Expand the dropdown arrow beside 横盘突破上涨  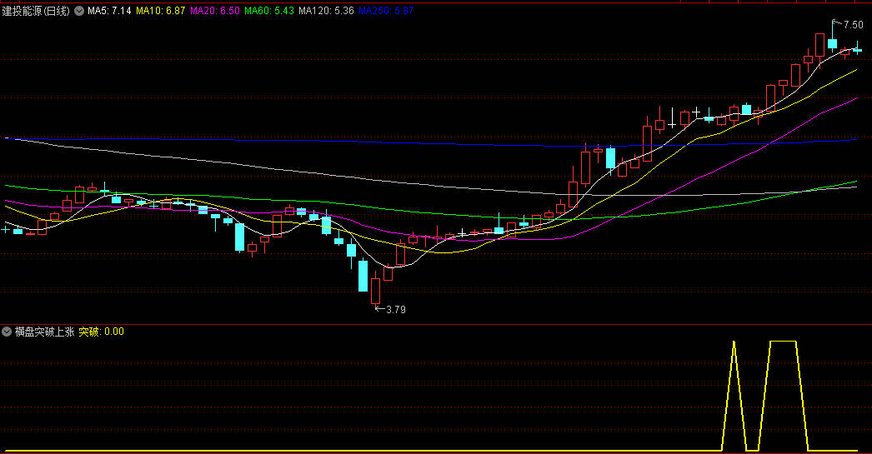(x=7, y=332)
